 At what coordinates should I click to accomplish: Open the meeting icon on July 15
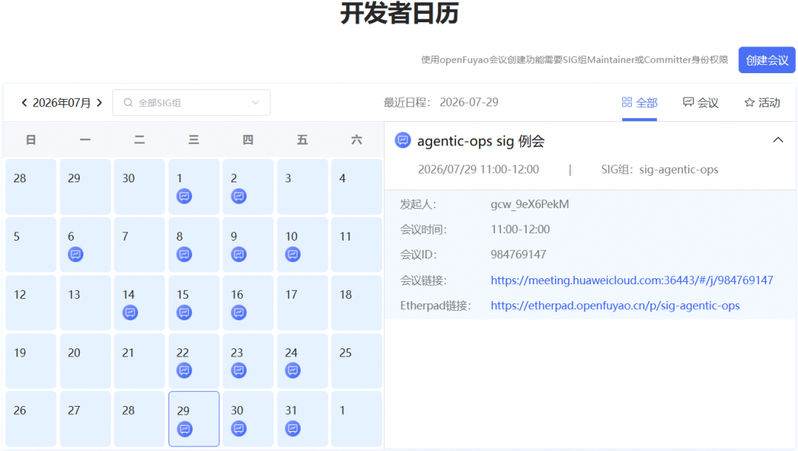(x=184, y=312)
